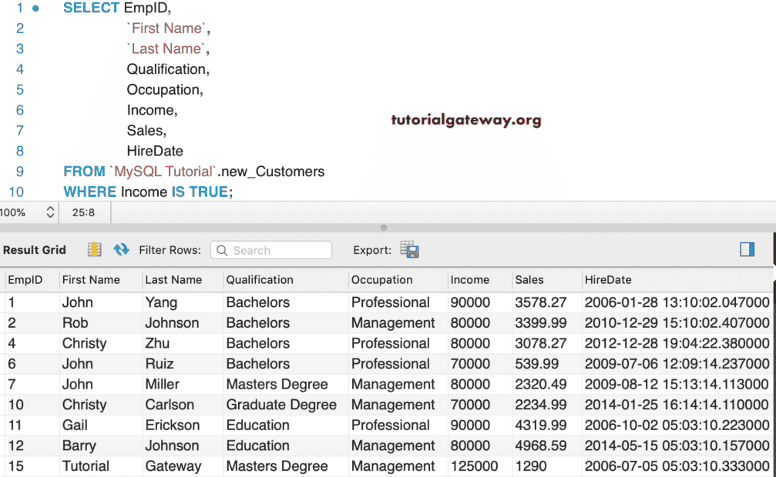Click the Income column header
776x477 pixels.
[470, 280]
